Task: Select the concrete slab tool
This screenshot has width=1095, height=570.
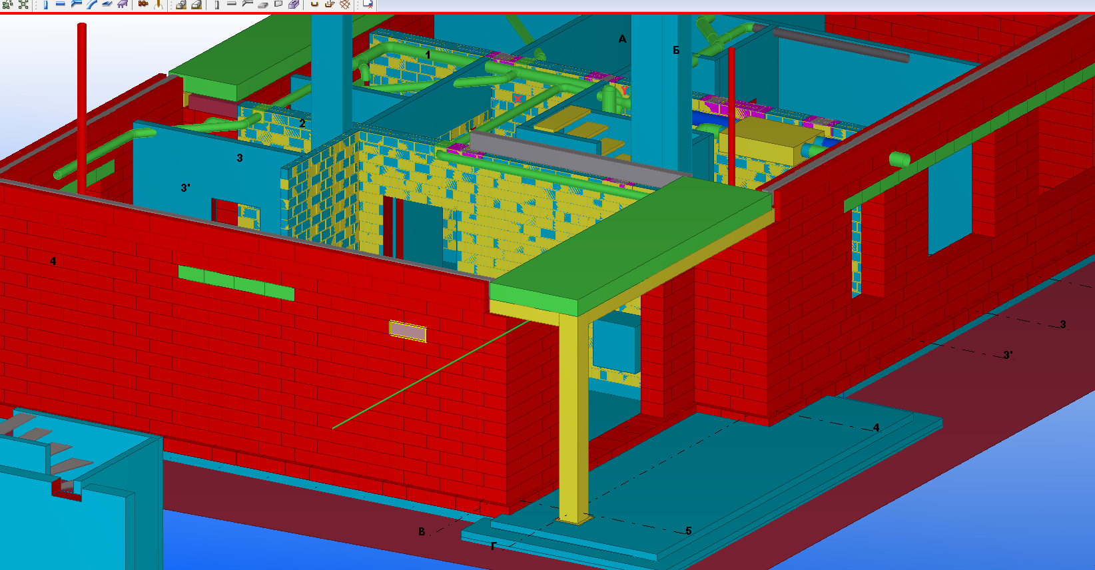Action: pyautogui.click(x=262, y=4)
